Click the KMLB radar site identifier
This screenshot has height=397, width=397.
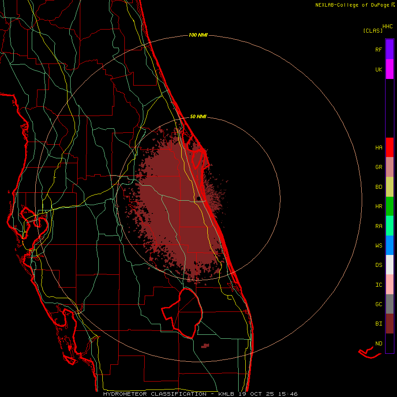click(226, 394)
